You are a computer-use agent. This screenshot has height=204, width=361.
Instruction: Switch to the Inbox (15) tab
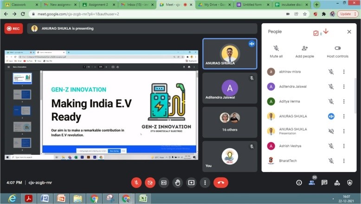click(x=137, y=4)
